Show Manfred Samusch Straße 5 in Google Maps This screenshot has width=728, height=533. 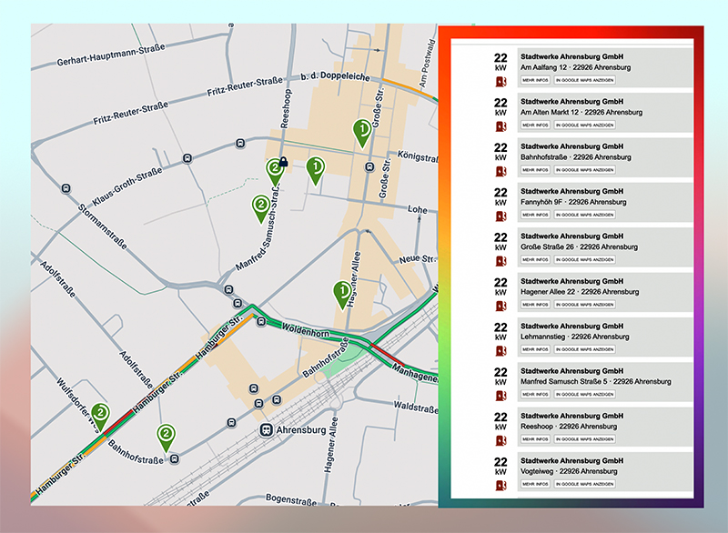(585, 395)
